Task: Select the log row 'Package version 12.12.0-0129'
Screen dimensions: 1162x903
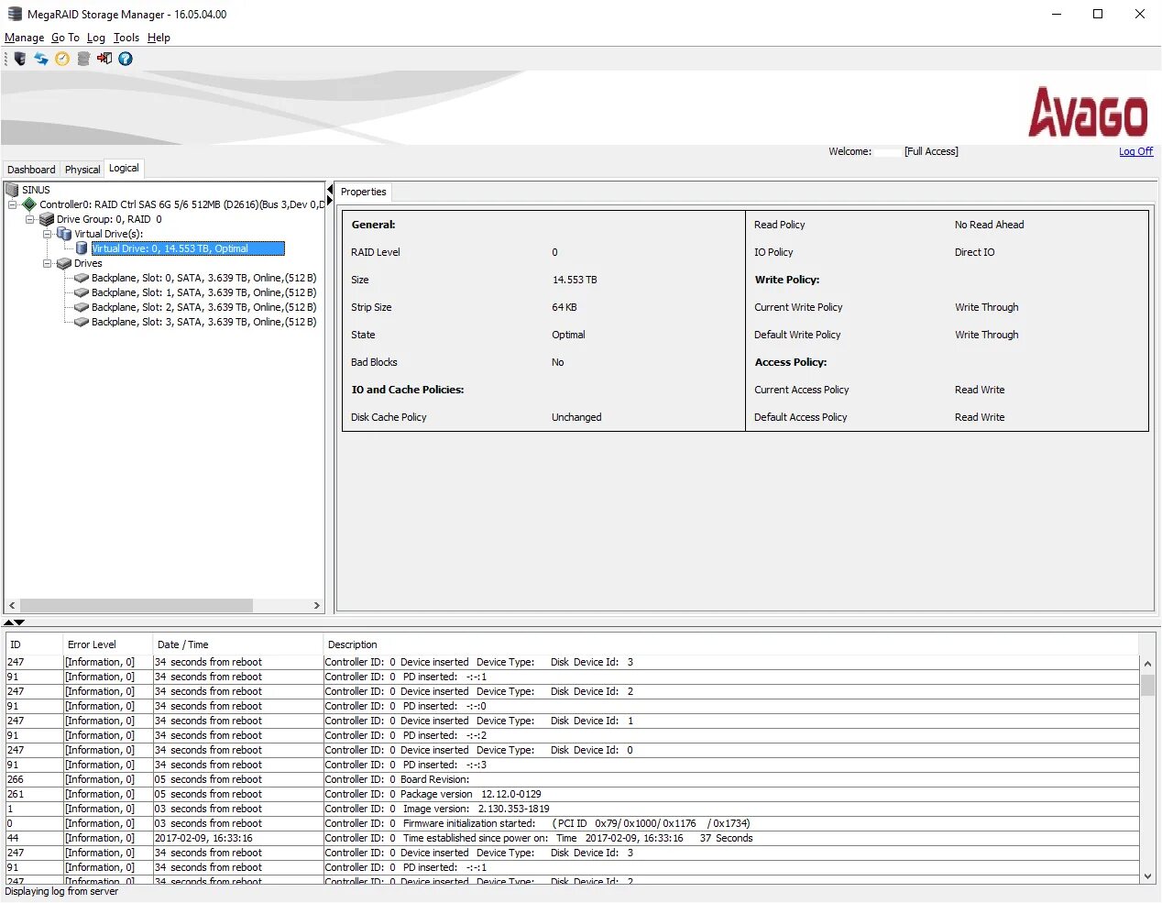Action: tap(573, 794)
